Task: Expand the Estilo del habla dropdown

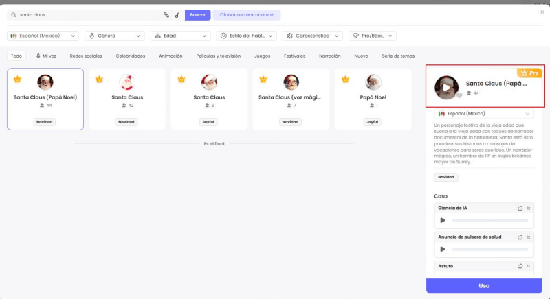Action: point(247,36)
